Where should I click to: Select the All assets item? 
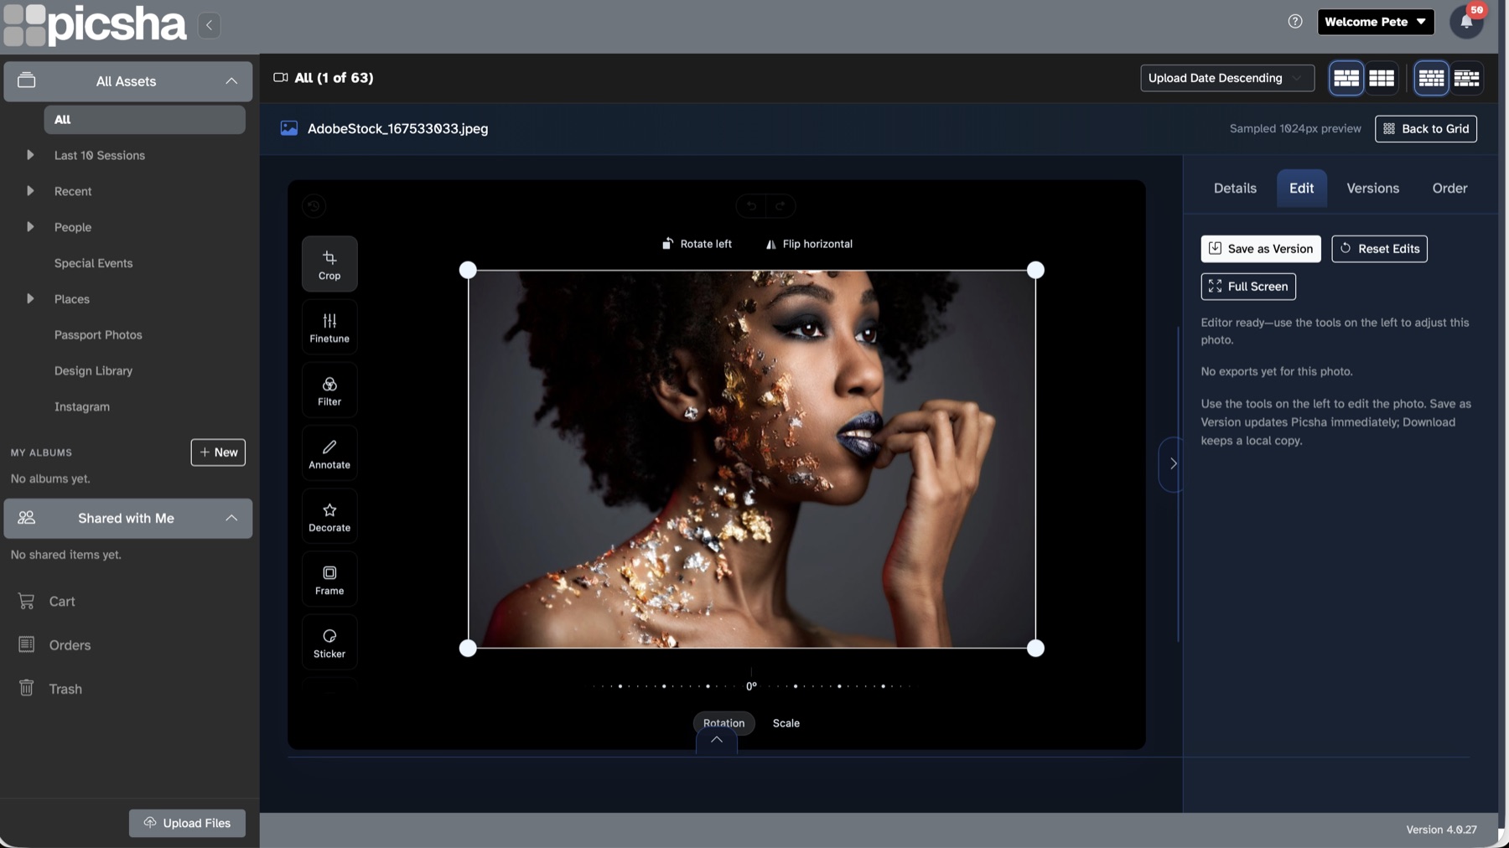pos(144,120)
